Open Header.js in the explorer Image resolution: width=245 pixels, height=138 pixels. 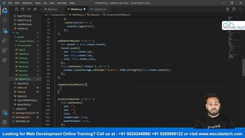[24, 54]
